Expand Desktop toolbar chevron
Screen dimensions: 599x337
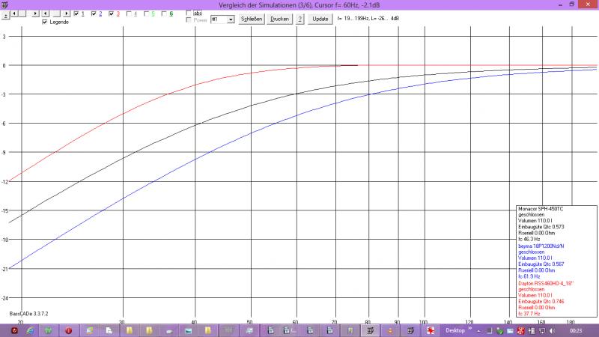tap(470, 329)
